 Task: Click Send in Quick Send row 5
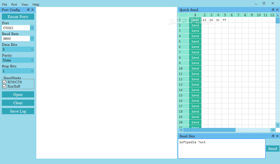coord(195,41)
